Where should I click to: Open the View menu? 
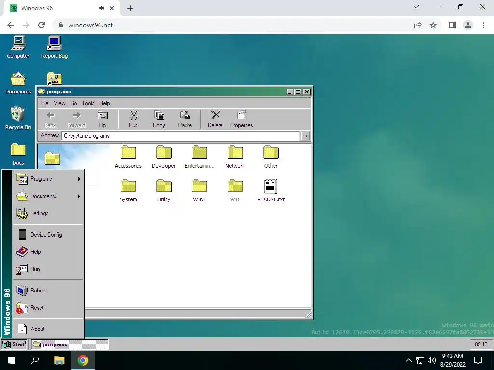coord(59,103)
